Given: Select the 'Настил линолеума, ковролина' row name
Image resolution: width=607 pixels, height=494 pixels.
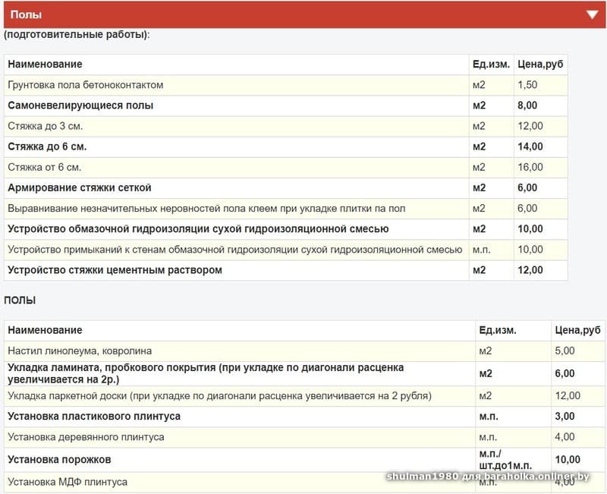Looking at the screenshot, I should point(80,351).
